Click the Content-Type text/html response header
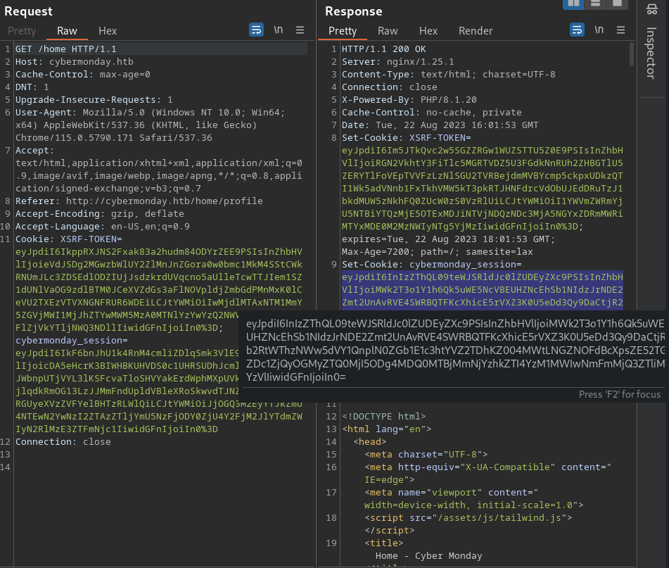The image size is (669, 568). click(448, 74)
